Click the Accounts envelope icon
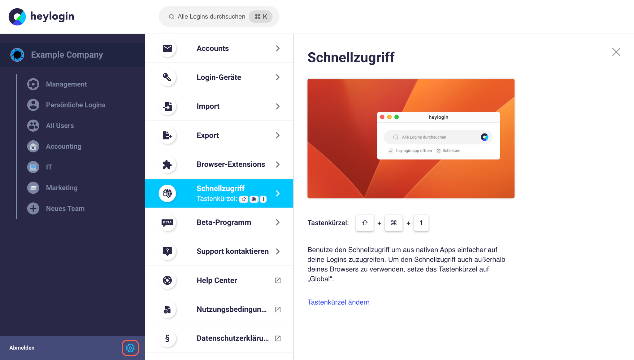This screenshot has height=360, width=634. (167, 48)
